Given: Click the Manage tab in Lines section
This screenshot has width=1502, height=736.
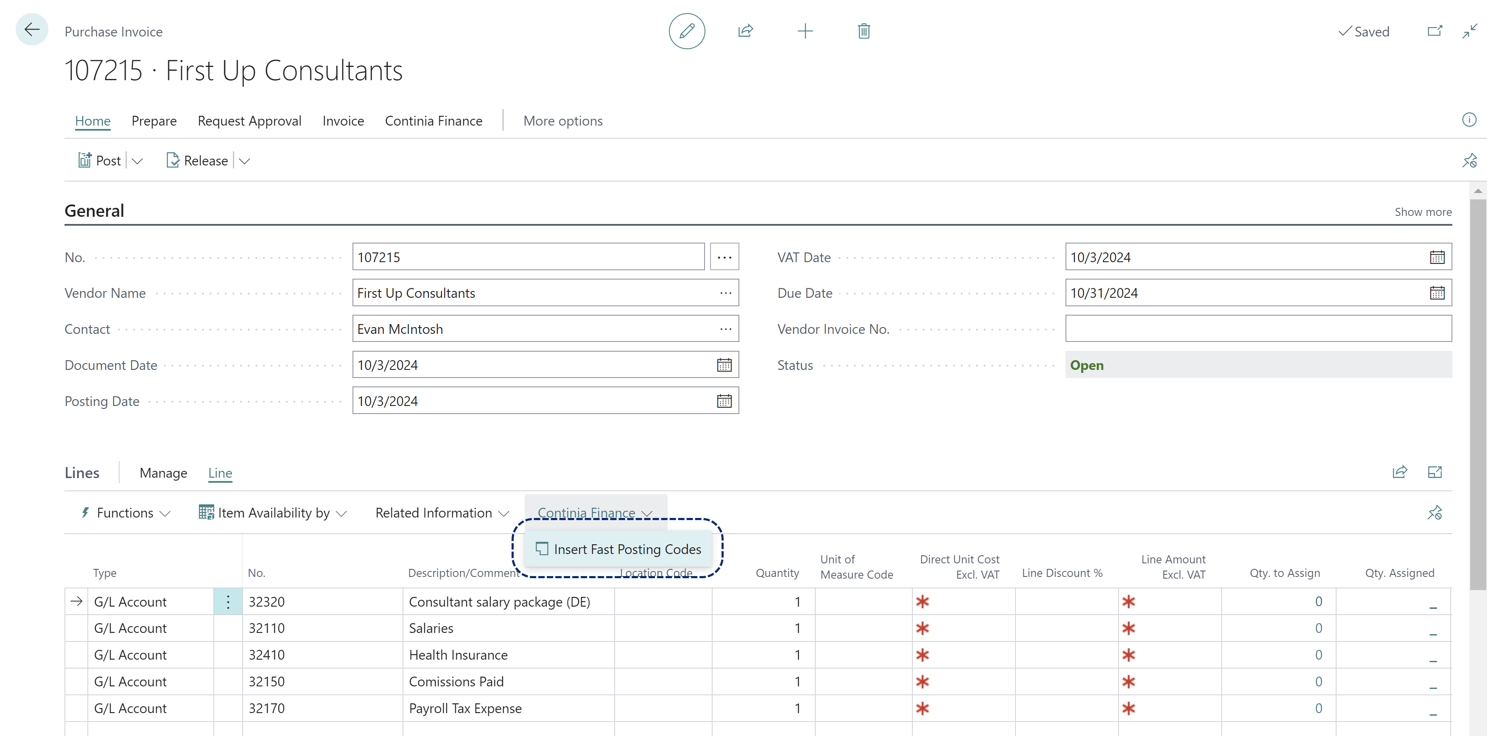Looking at the screenshot, I should click(x=163, y=471).
